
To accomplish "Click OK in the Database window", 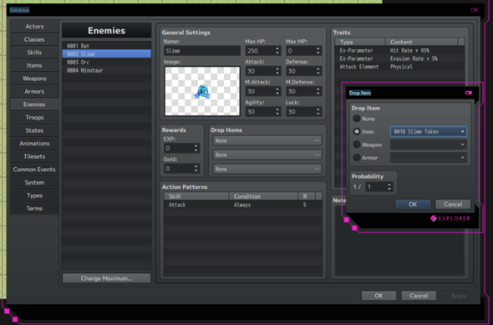I will pyautogui.click(x=379, y=296).
